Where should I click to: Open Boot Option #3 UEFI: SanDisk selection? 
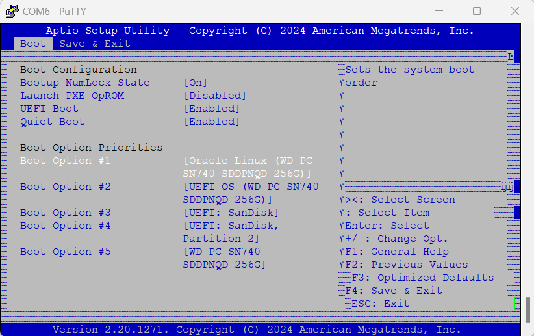pyautogui.click(x=231, y=213)
